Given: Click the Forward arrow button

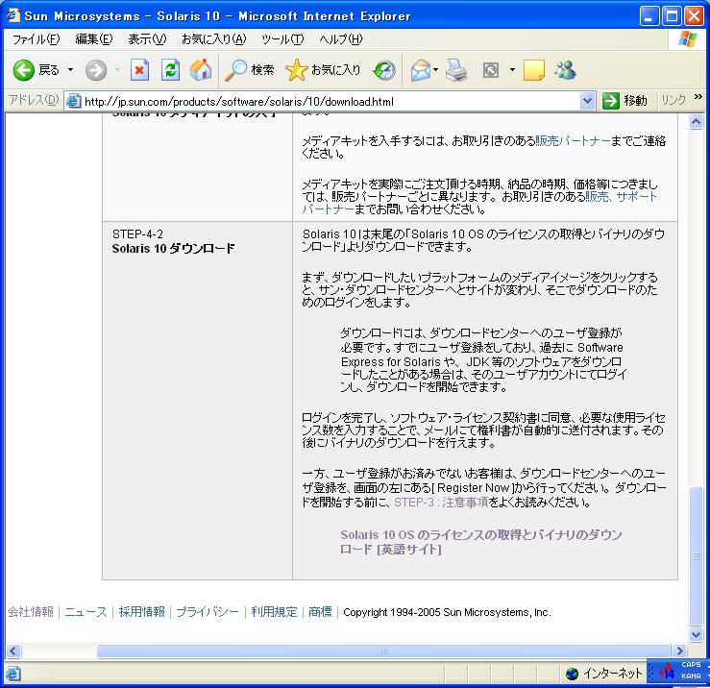Looking at the screenshot, I should tap(96, 70).
